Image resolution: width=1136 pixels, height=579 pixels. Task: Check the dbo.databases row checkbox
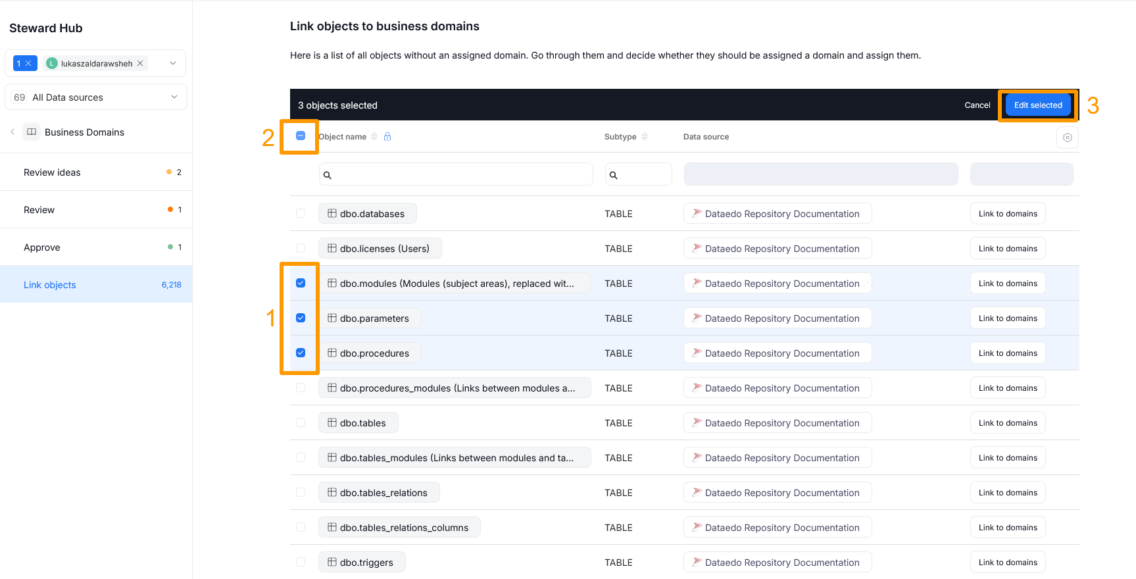point(301,214)
